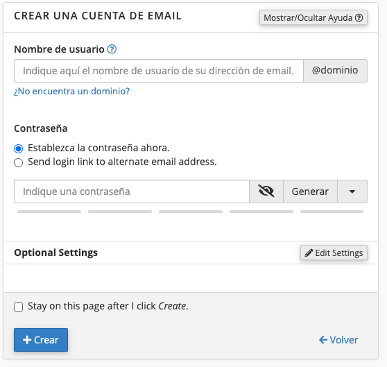Click the Generar password button
This screenshot has width=387, height=367.
pos(310,191)
